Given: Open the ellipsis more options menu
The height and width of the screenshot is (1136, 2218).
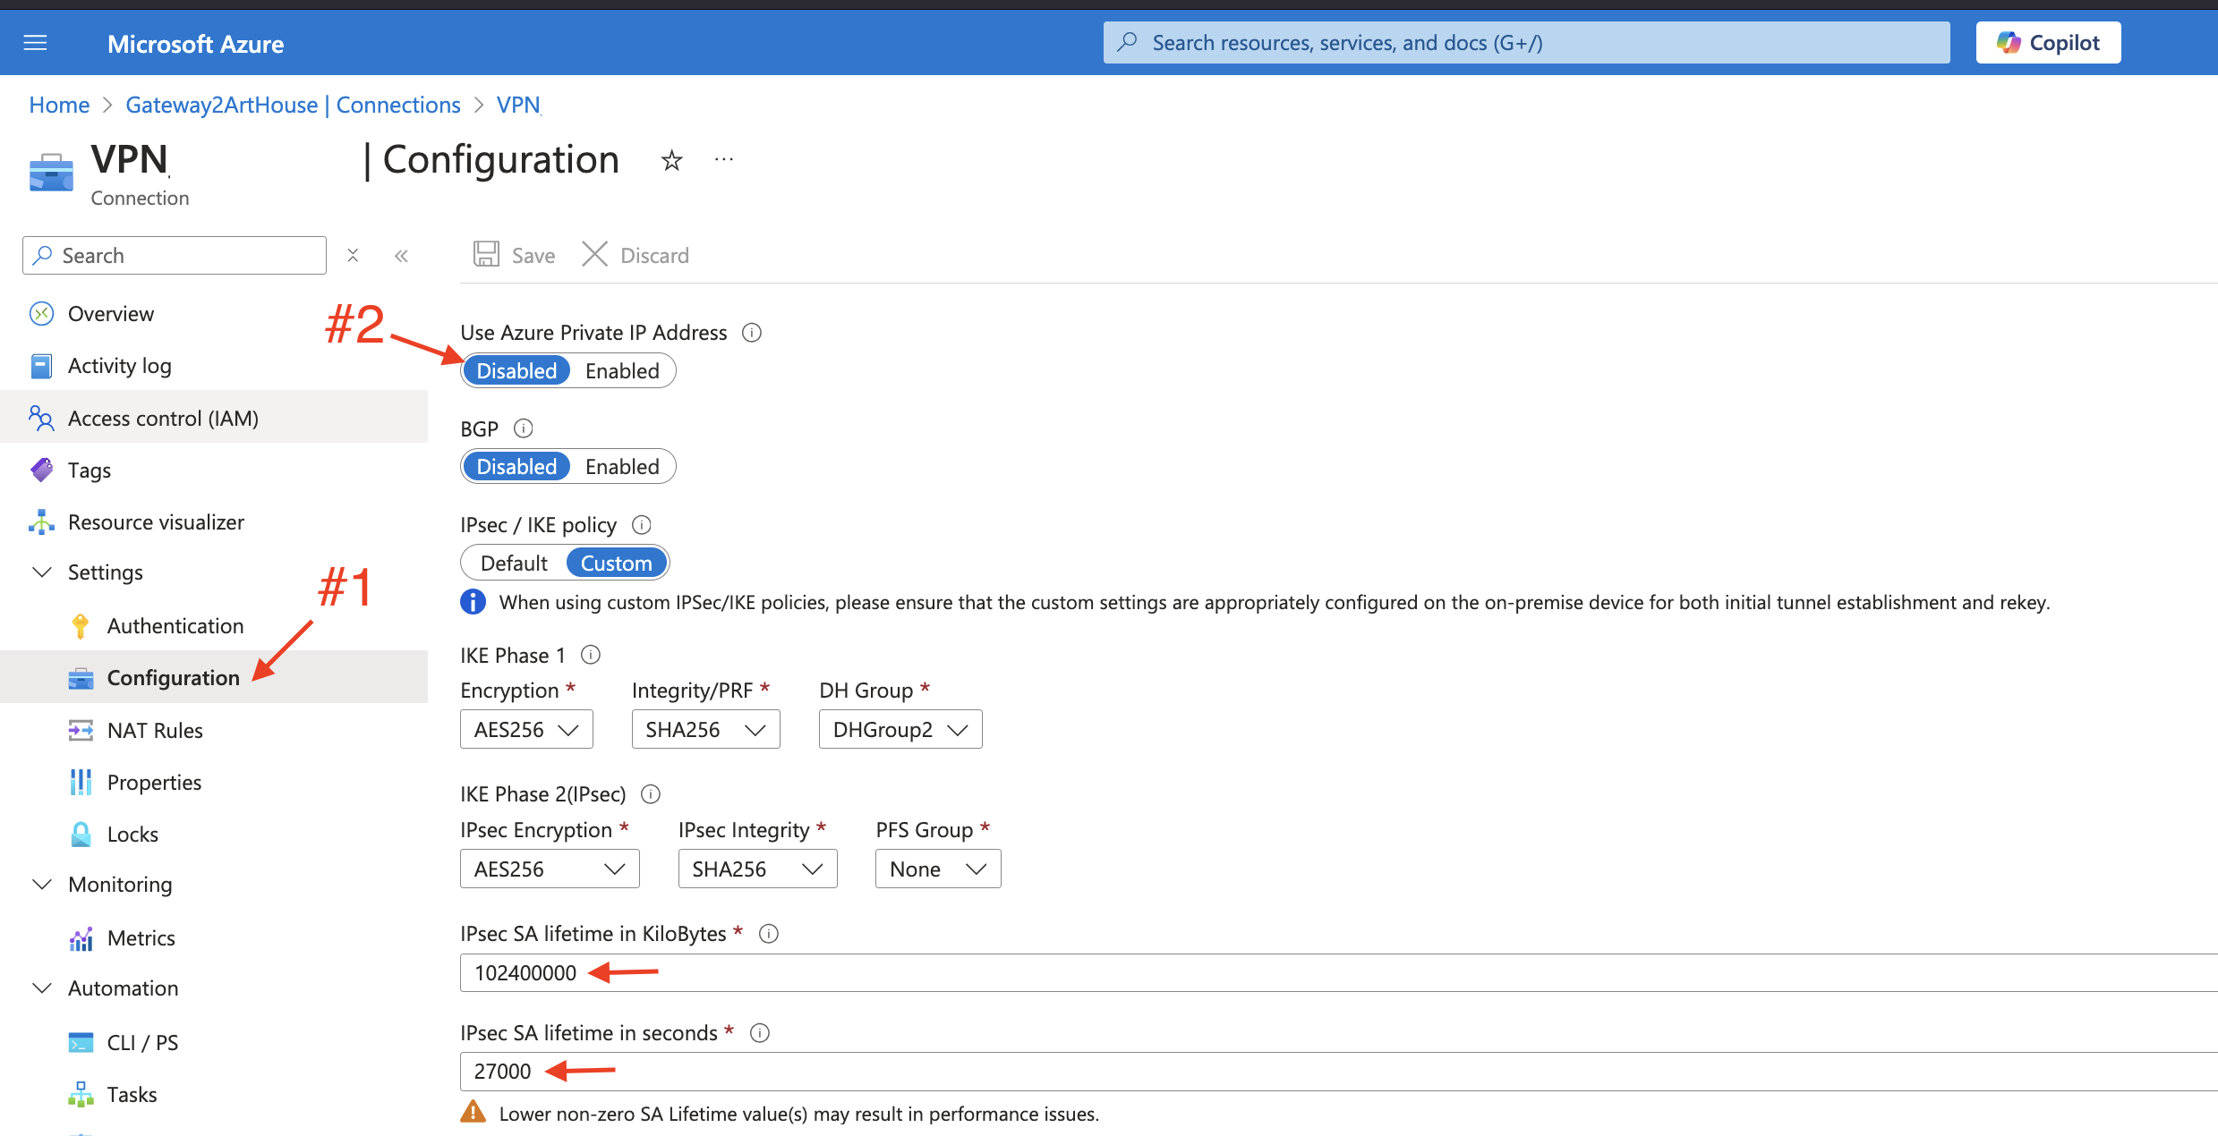Looking at the screenshot, I should [x=724, y=160].
